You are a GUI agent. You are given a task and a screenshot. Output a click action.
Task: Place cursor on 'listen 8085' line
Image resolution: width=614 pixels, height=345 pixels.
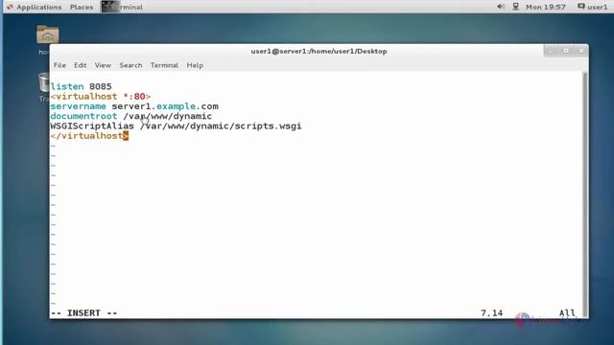tap(81, 86)
